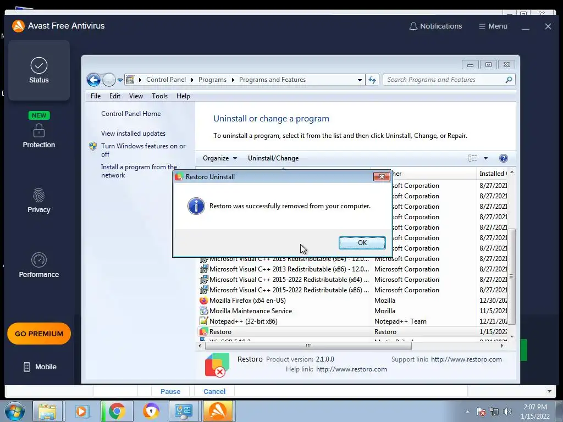Viewport: 563px width, 422px height.
Task: Open Control Panel taskbar icon
Action: [x=184, y=411]
